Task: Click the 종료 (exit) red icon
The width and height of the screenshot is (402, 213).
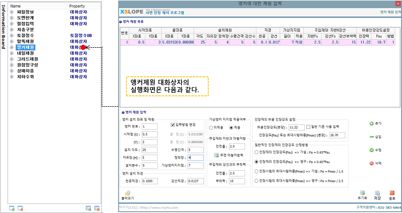Action: tap(392, 193)
